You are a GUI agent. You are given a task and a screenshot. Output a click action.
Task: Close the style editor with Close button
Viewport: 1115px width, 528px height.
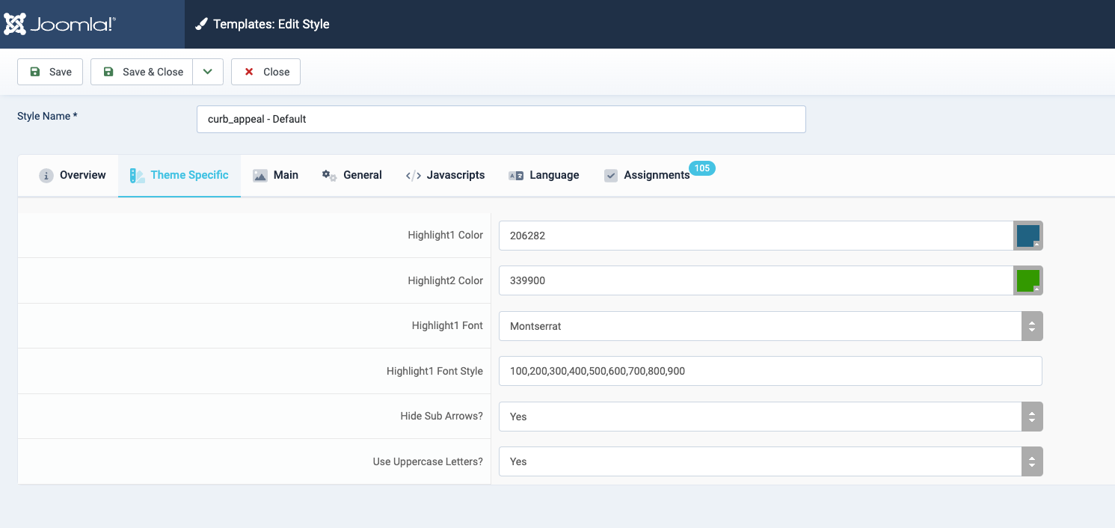[265, 72]
